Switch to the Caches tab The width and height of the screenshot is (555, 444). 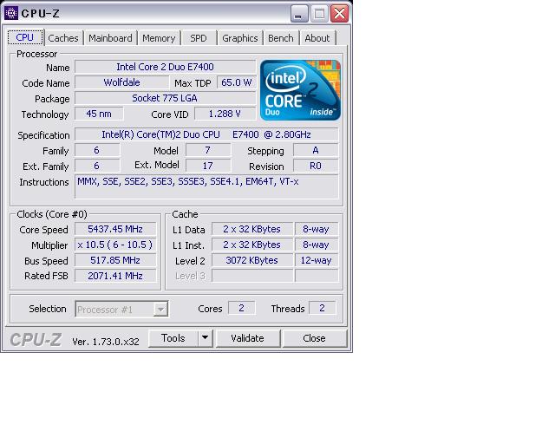(63, 38)
